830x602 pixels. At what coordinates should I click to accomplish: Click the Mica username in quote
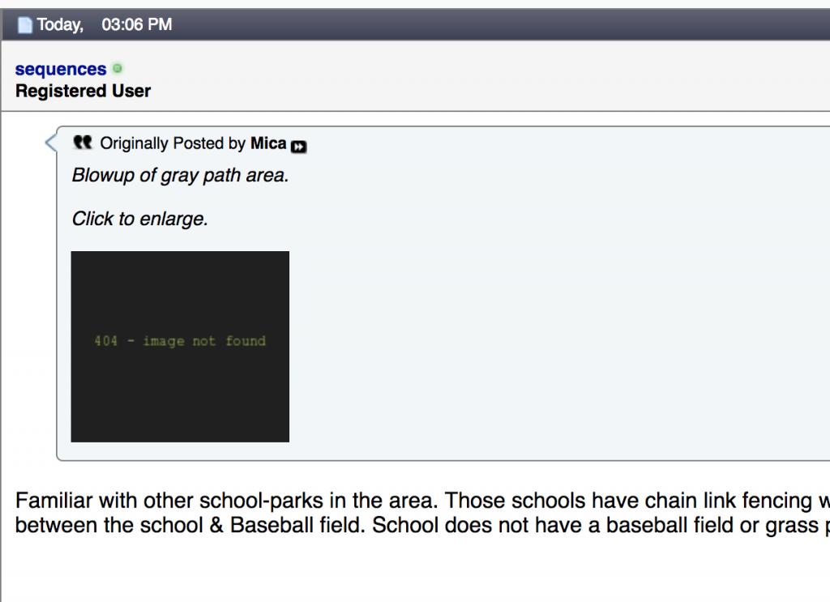pyautogui.click(x=268, y=143)
